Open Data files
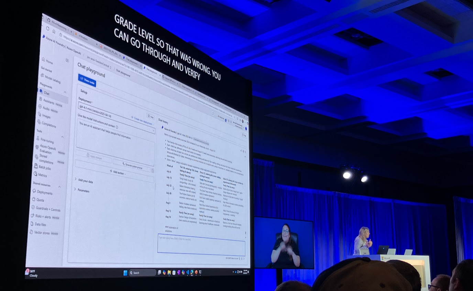 38,224
